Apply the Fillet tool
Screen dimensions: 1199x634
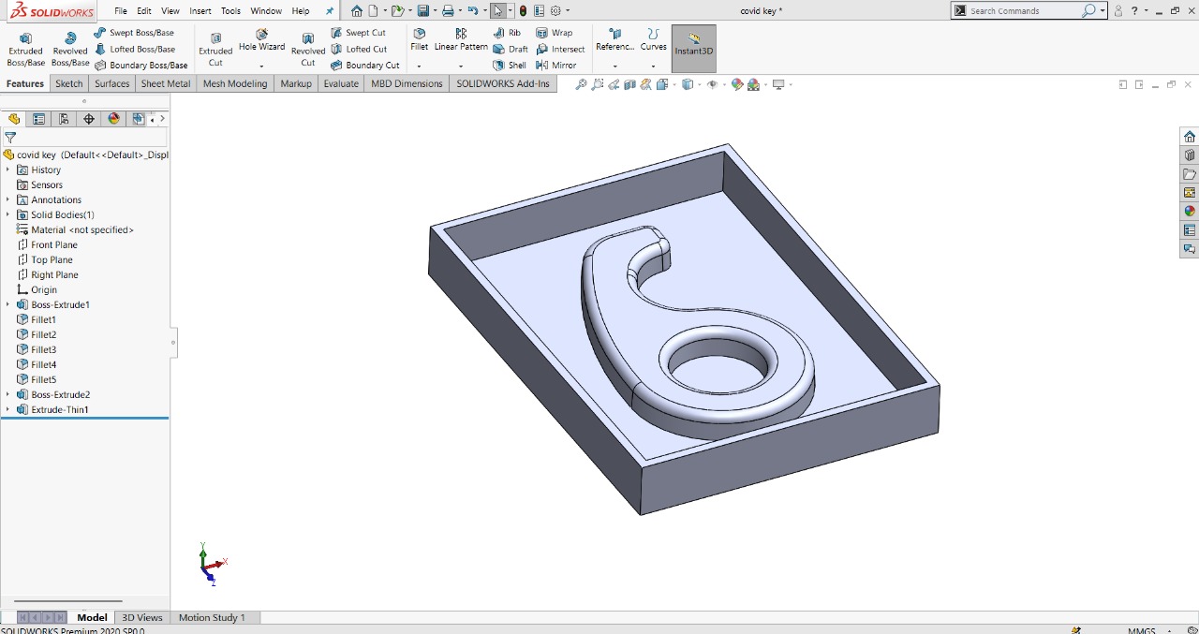(419, 40)
